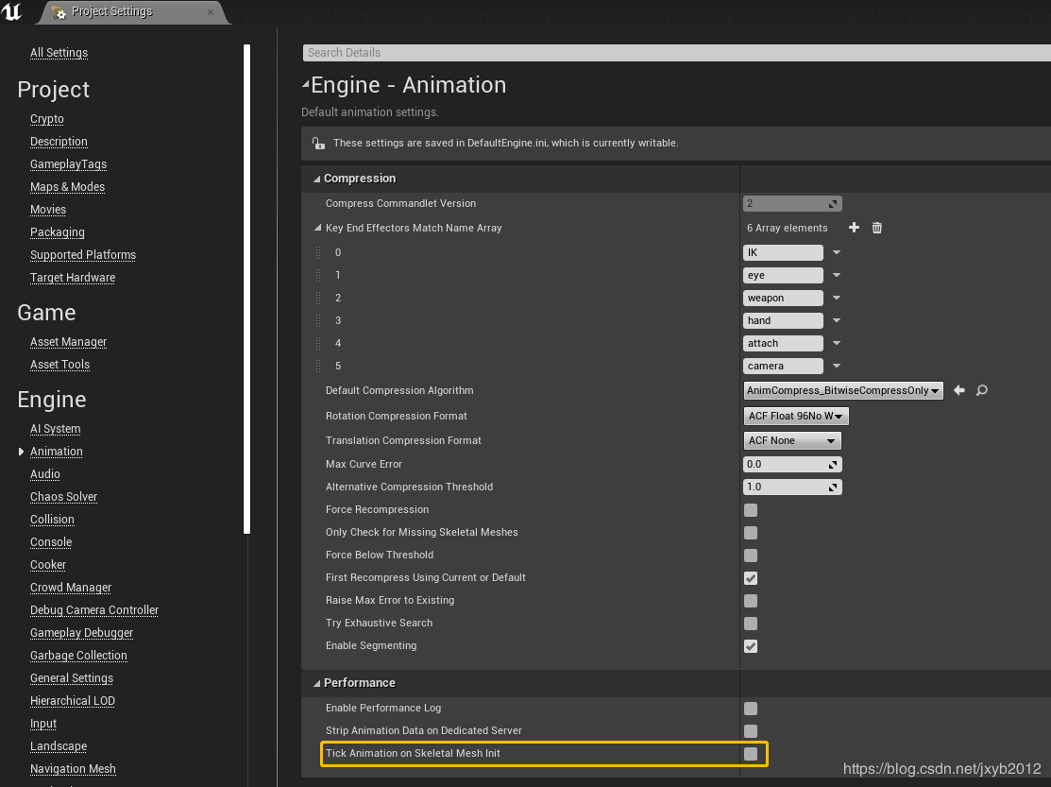1051x787 pixels.
Task: Click the Unreal Engine logo icon
Action: [11, 11]
